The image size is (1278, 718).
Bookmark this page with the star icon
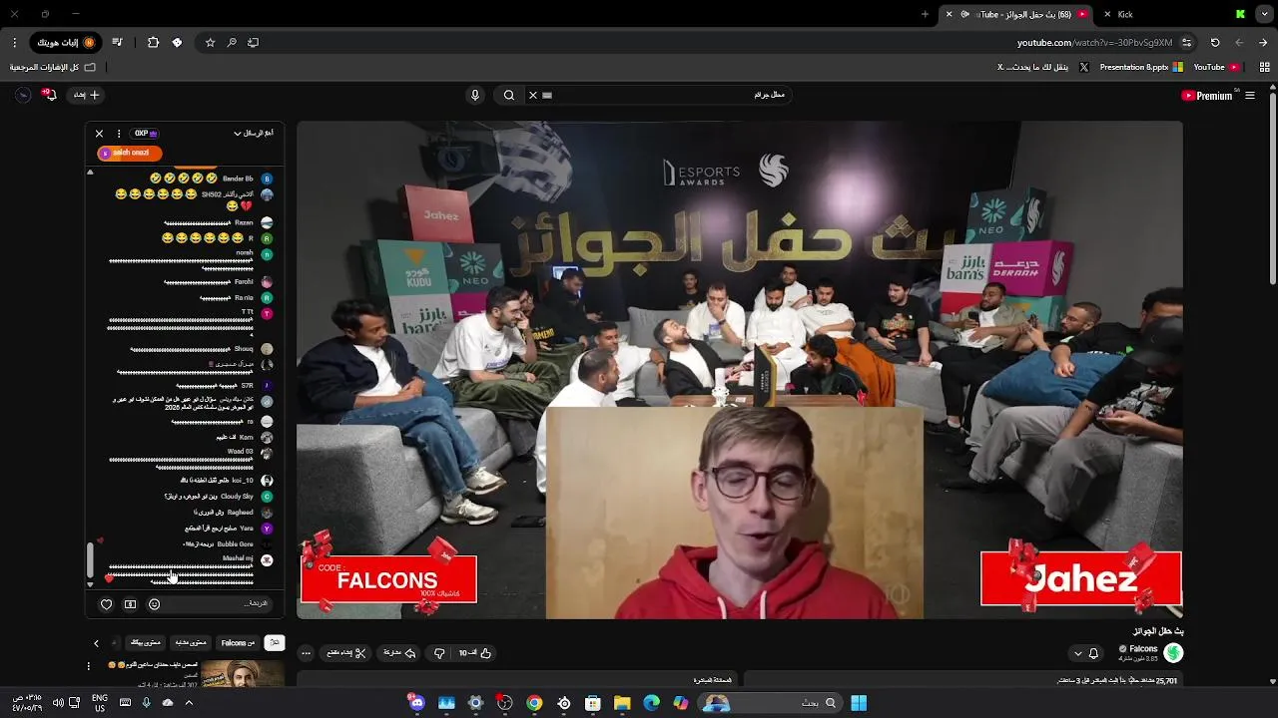[210, 43]
